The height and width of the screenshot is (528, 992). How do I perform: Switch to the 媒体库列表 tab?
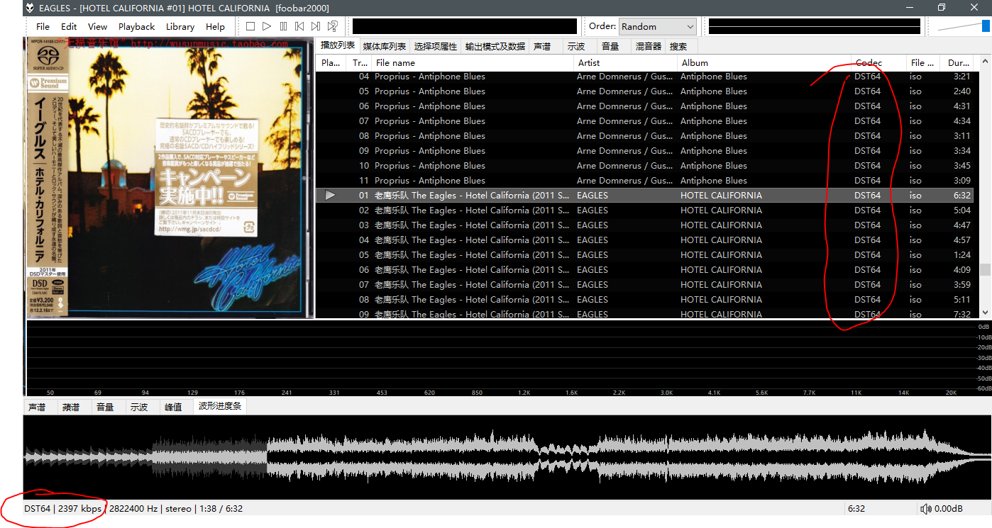[385, 47]
